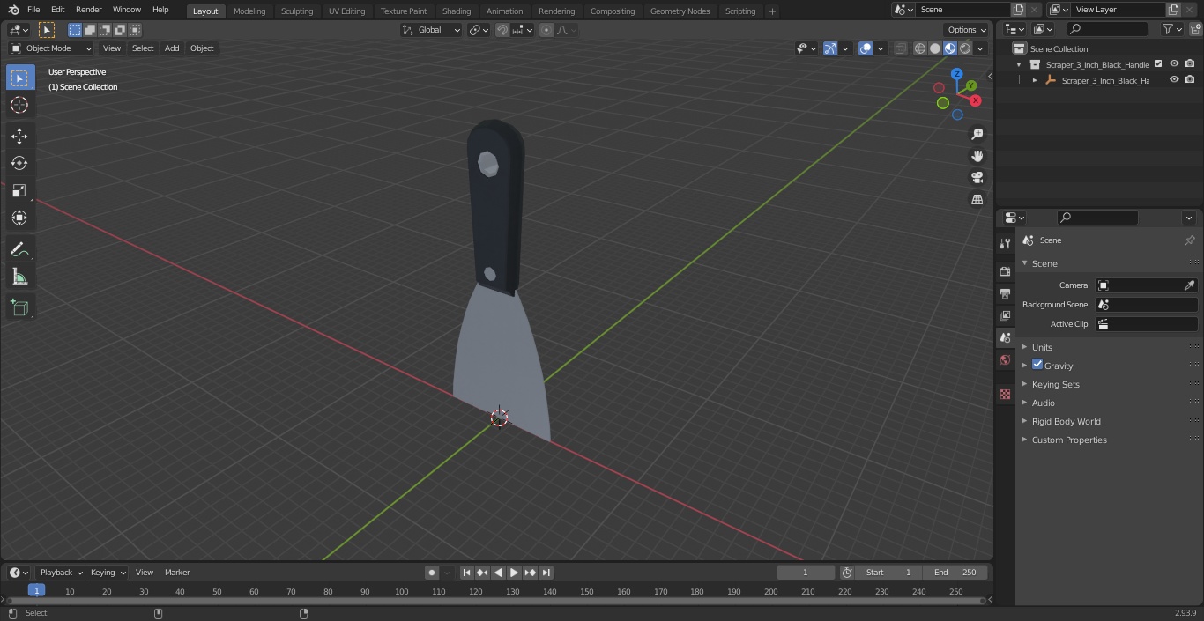Toggle snapping magnet button

tap(502, 30)
